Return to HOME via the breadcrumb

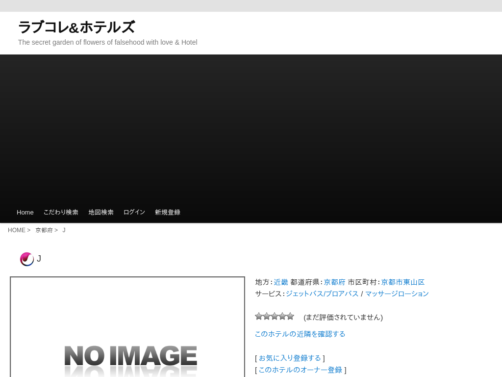(x=17, y=230)
